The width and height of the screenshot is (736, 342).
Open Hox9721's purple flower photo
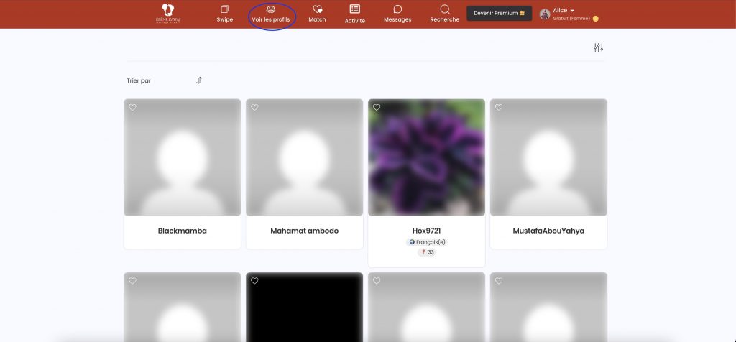tap(427, 157)
